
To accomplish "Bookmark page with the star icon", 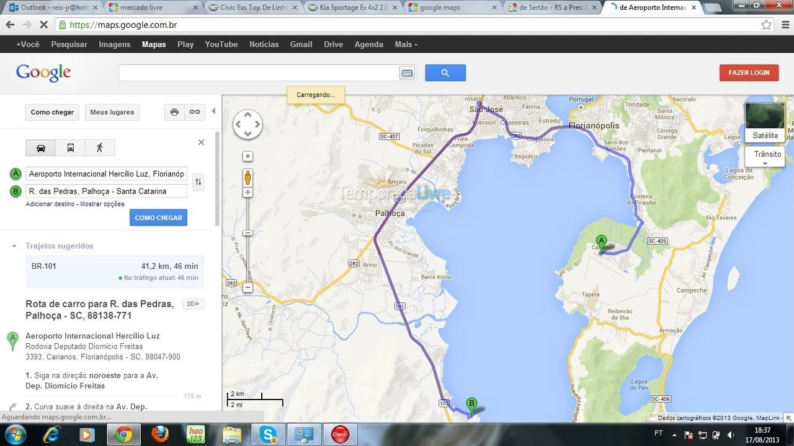I will click(767, 25).
